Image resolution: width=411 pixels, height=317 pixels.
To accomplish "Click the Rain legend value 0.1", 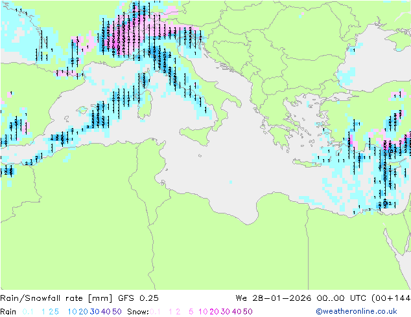I will pos(28,312).
